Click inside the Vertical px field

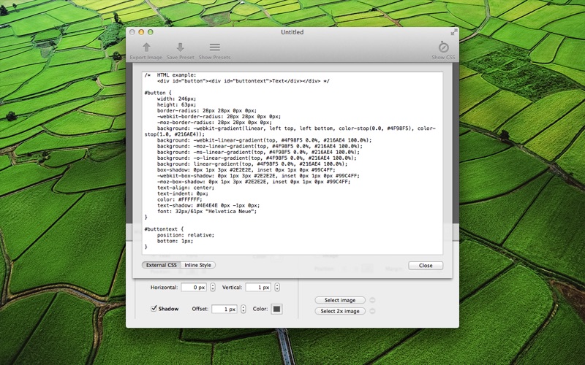coord(258,288)
